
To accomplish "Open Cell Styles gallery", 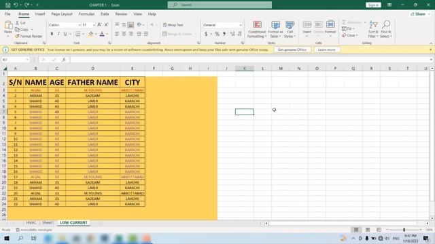I will (290, 29).
